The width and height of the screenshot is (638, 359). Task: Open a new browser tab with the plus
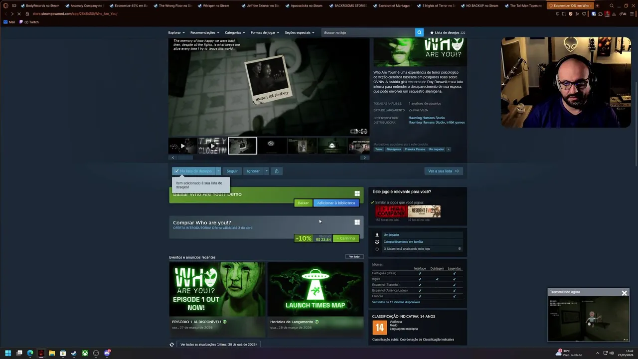597,5
